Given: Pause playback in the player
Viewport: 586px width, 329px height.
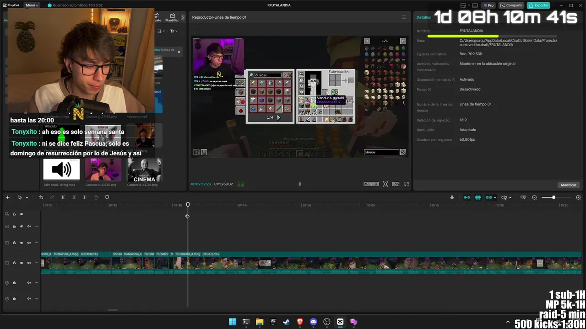Looking at the screenshot, I should (x=300, y=184).
